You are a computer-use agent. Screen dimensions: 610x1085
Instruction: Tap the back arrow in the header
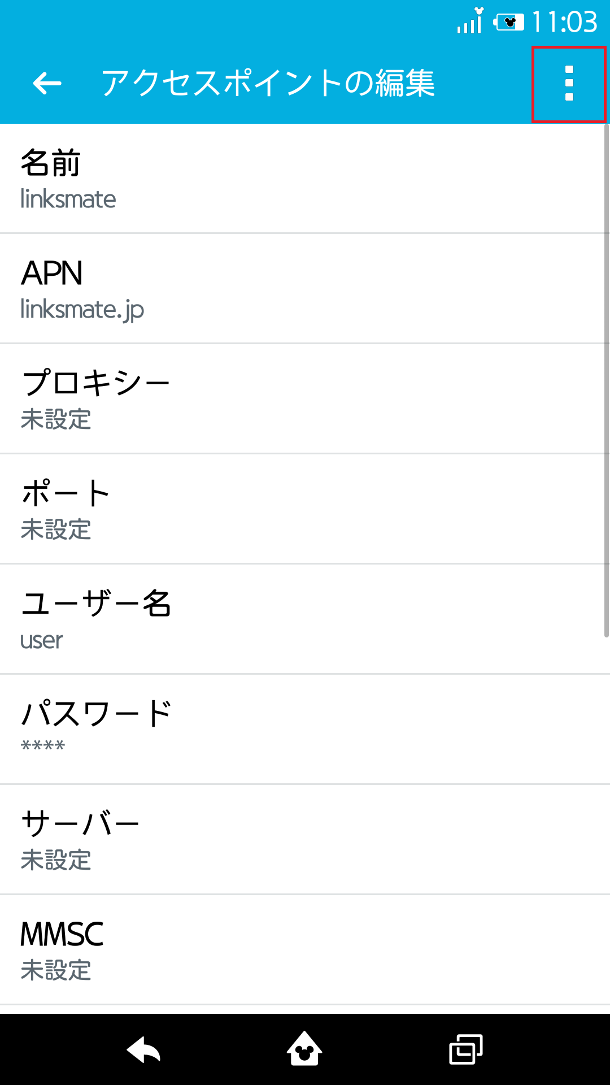[45, 84]
